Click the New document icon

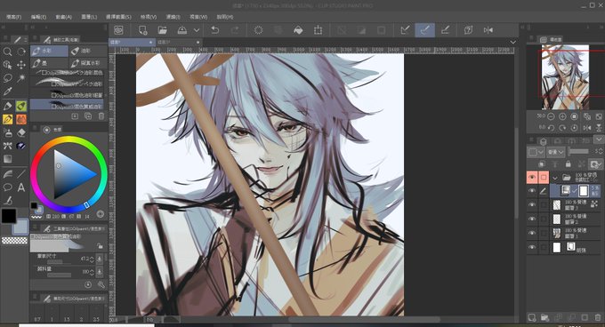click(142, 30)
